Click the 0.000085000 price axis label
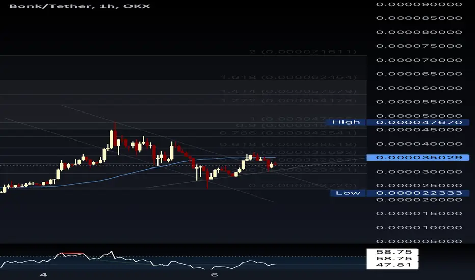 point(419,18)
